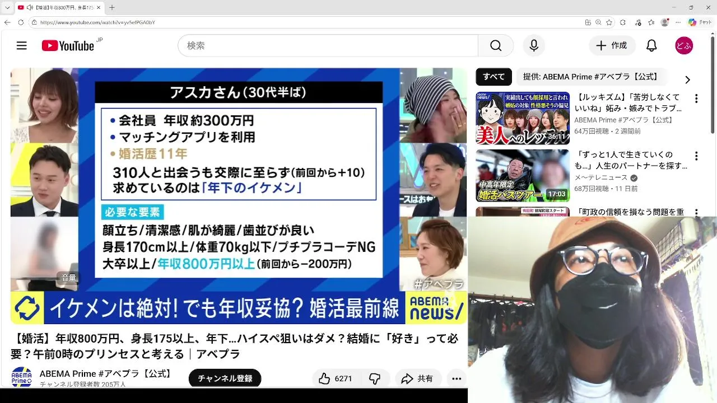Open the app-available icon in address bar

[x=588, y=22]
